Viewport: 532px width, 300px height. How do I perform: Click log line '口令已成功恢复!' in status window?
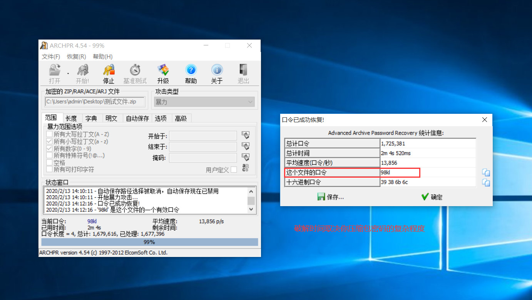coord(93,203)
